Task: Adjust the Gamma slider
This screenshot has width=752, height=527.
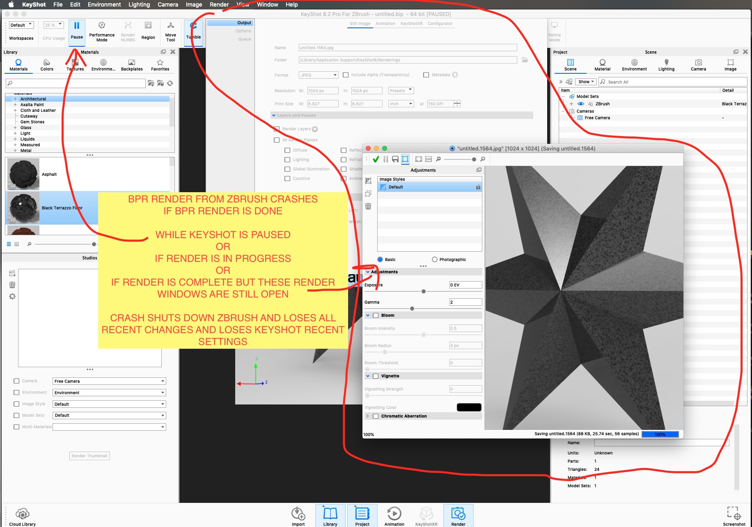Action: click(x=412, y=309)
